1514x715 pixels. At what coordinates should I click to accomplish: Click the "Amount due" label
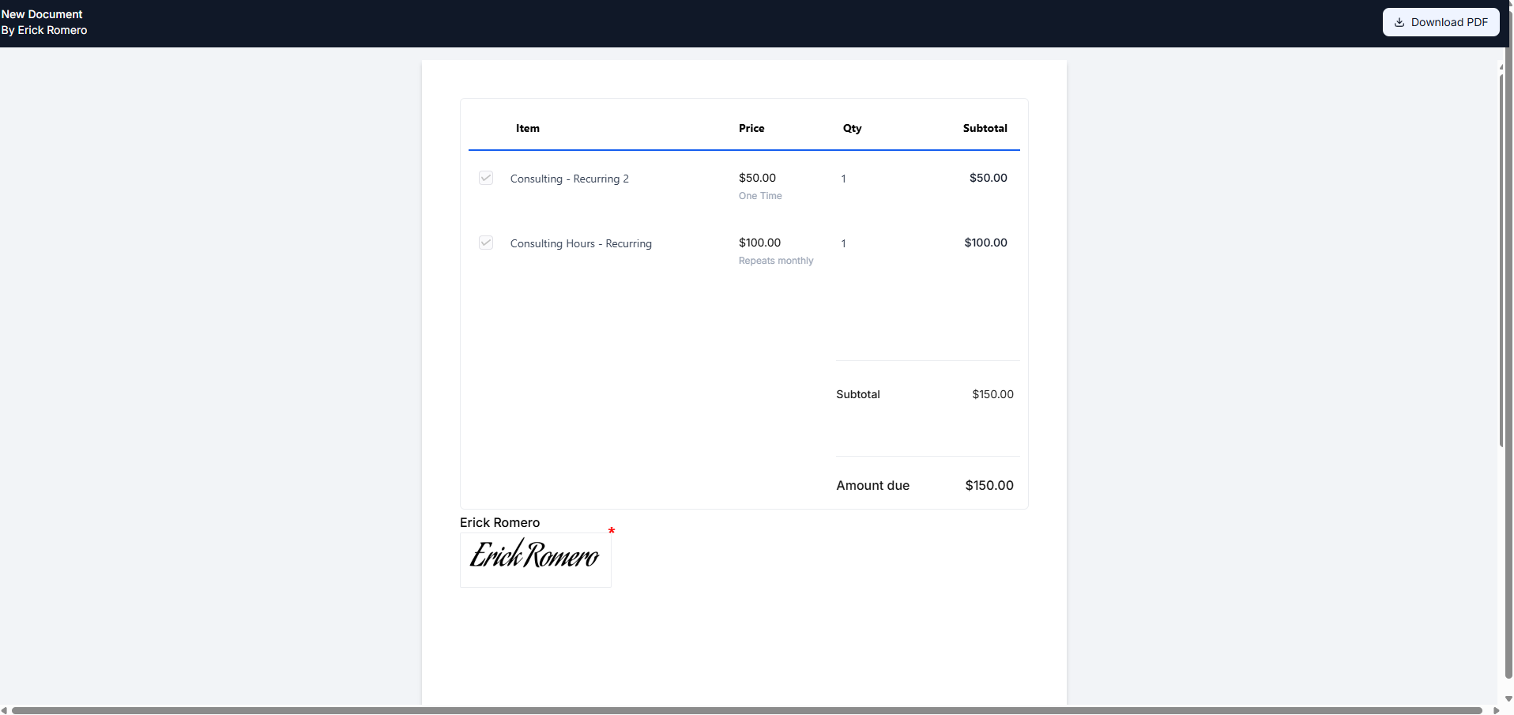872,485
